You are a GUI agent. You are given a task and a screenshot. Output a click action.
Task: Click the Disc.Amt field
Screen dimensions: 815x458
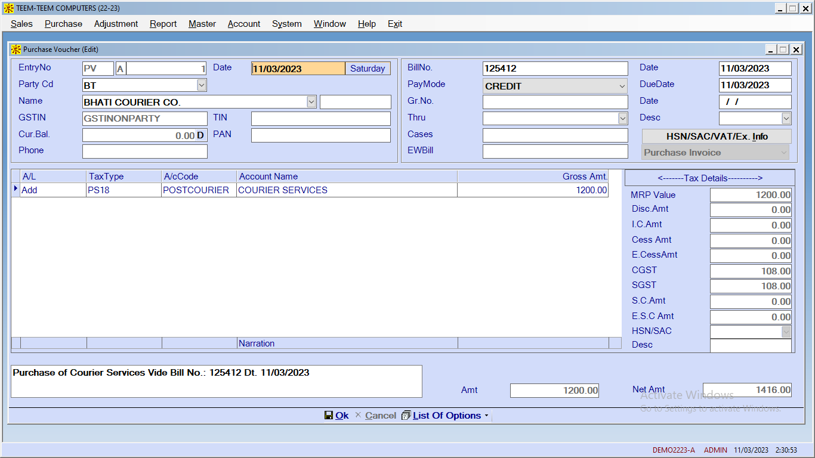tap(751, 210)
